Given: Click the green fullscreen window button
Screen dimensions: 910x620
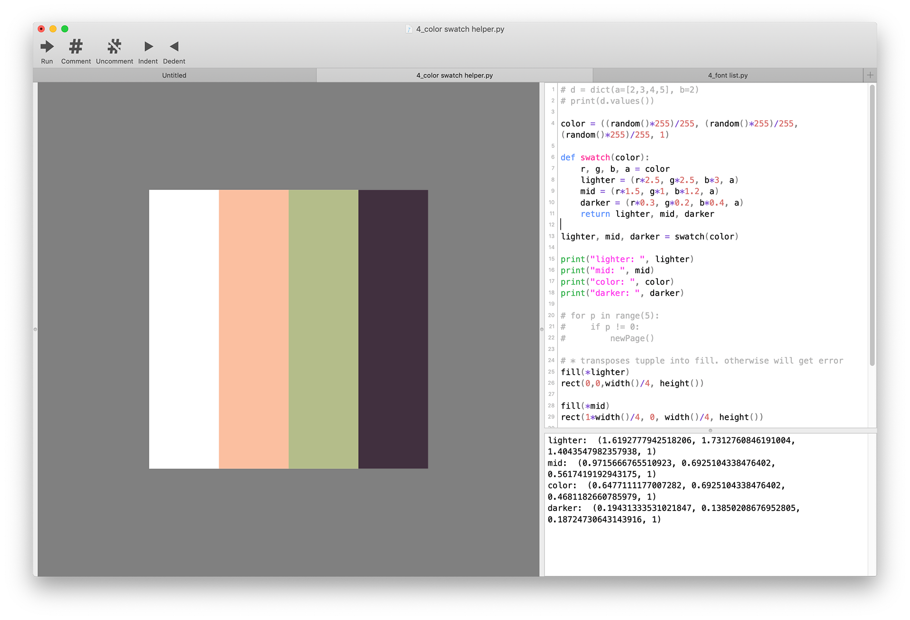Looking at the screenshot, I should tap(65, 29).
